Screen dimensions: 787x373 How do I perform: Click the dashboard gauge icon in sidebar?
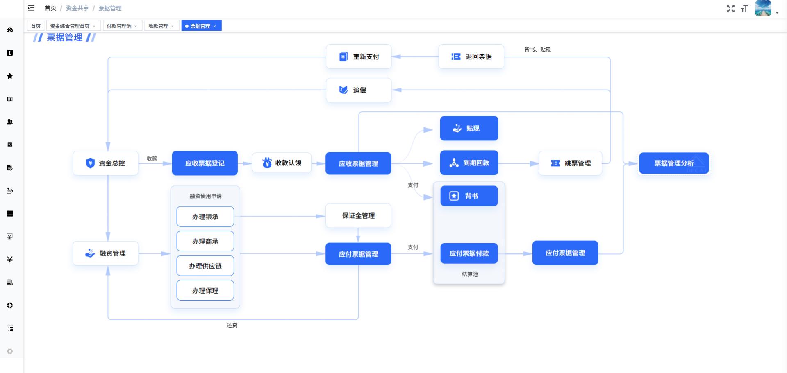click(x=10, y=30)
